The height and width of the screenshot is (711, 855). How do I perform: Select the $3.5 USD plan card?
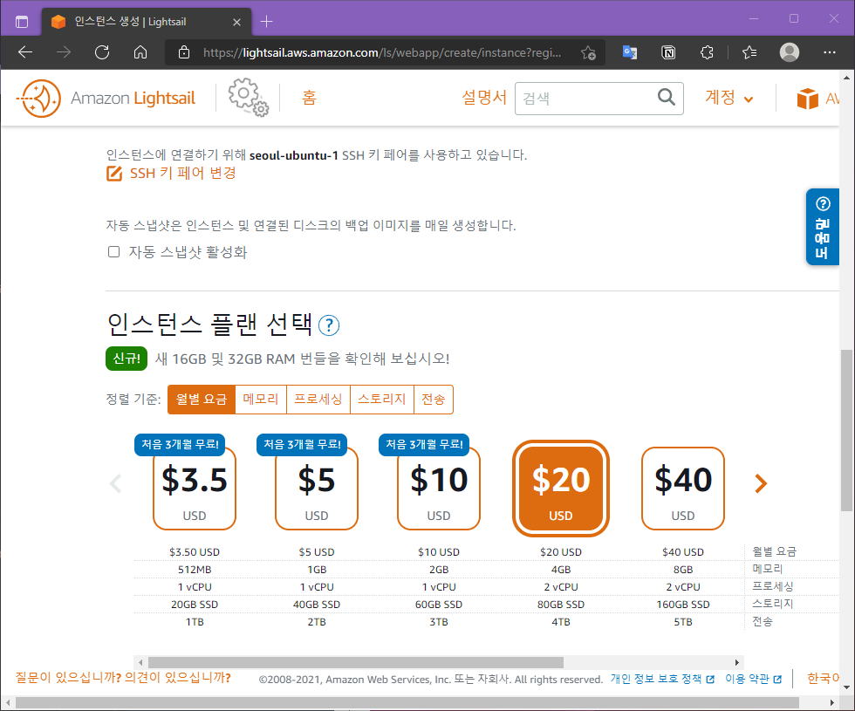point(195,488)
